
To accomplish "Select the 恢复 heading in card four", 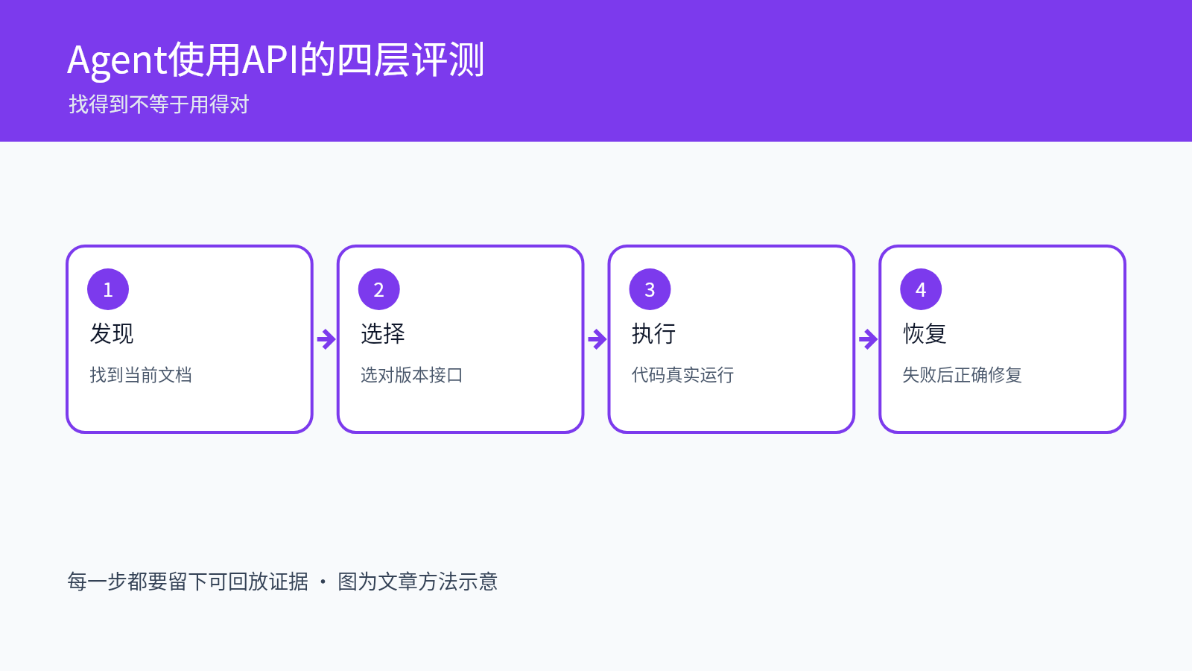I will 925,333.
